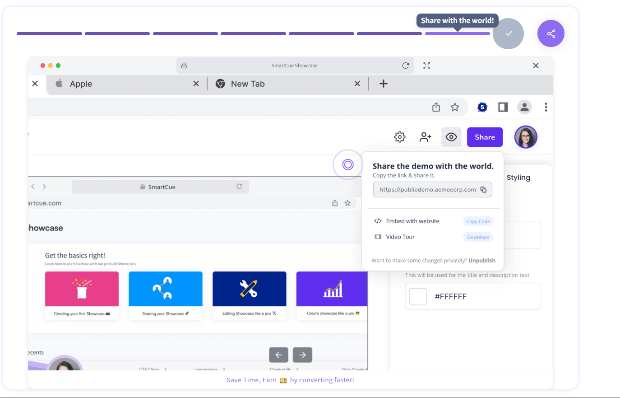Open the settings gear icon

(400, 137)
